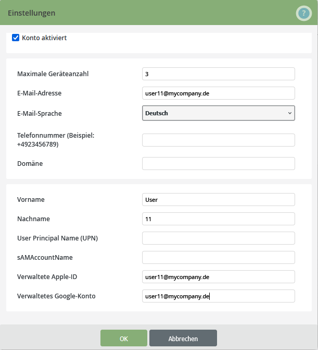Image resolution: width=318 pixels, height=350 pixels.
Task: Click into the E-Mail-Adresse field
Action: tap(219, 93)
